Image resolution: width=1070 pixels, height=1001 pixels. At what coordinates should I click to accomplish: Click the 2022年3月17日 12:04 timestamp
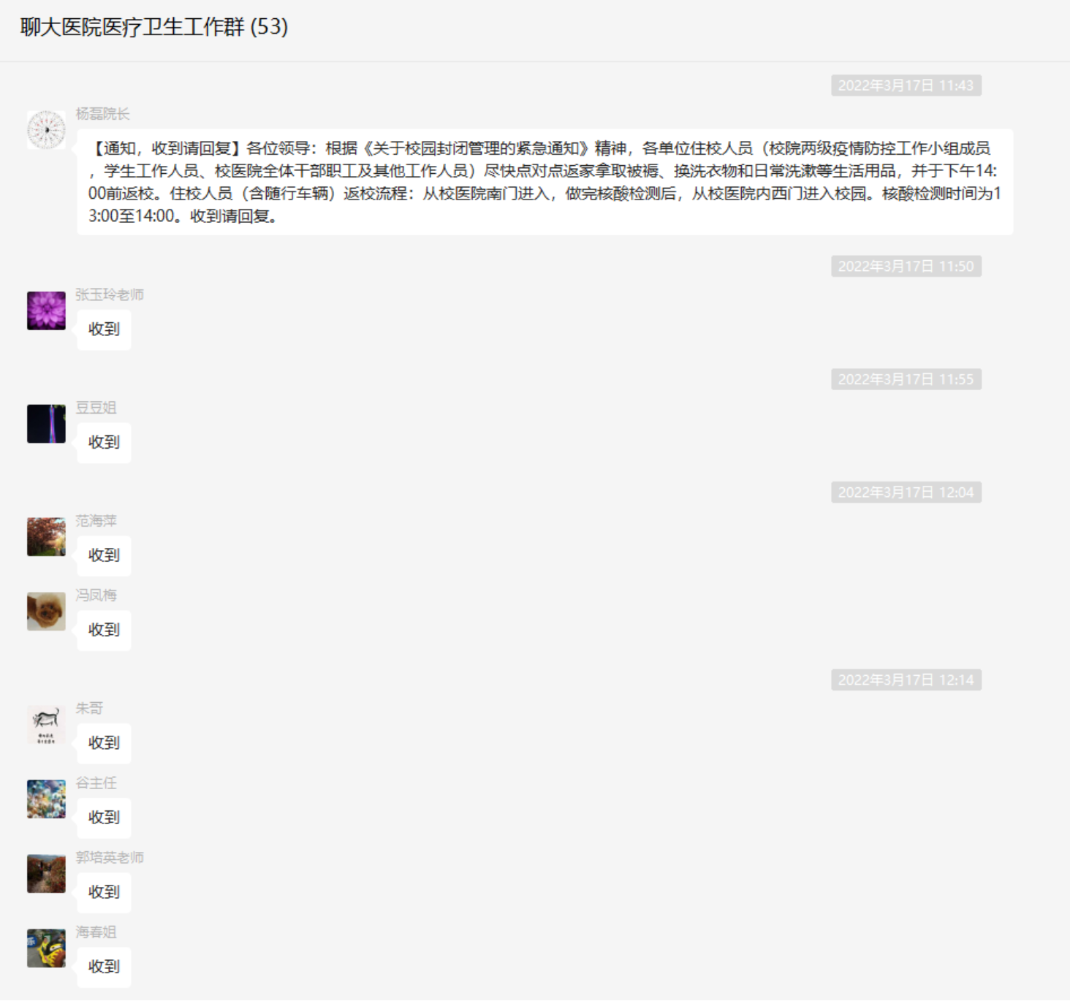[x=906, y=492]
